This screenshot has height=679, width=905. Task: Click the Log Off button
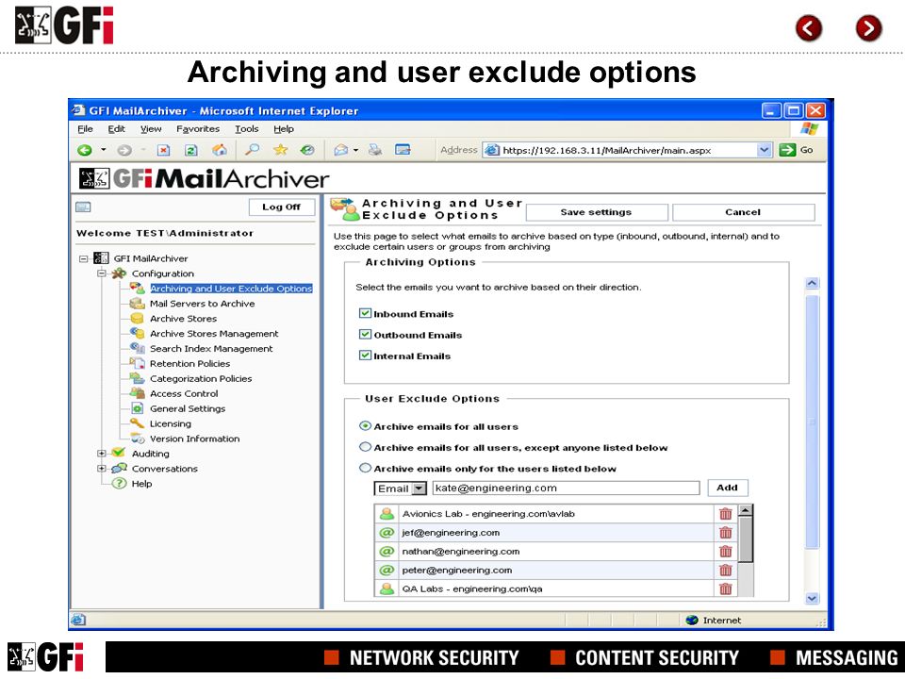point(282,207)
